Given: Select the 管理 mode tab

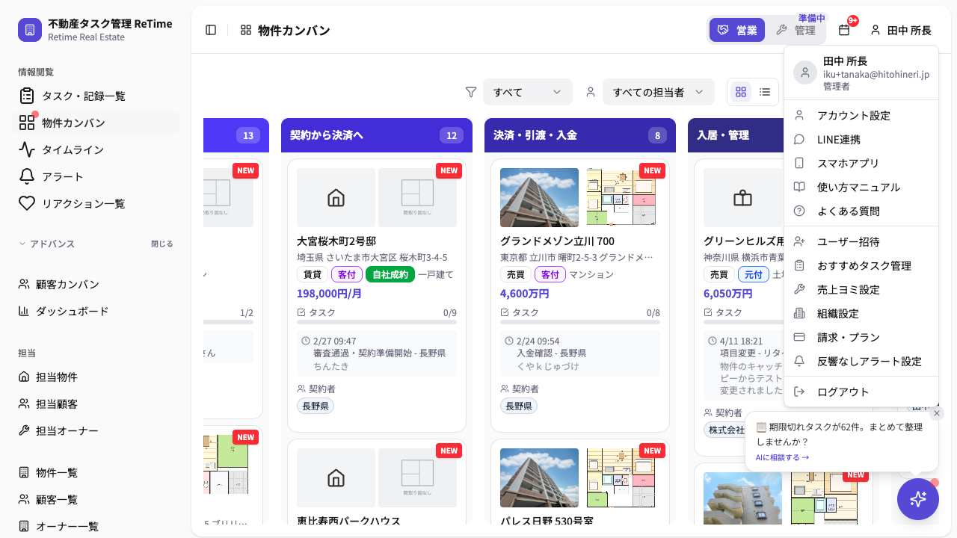Looking at the screenshot, I should pos(796,30).
